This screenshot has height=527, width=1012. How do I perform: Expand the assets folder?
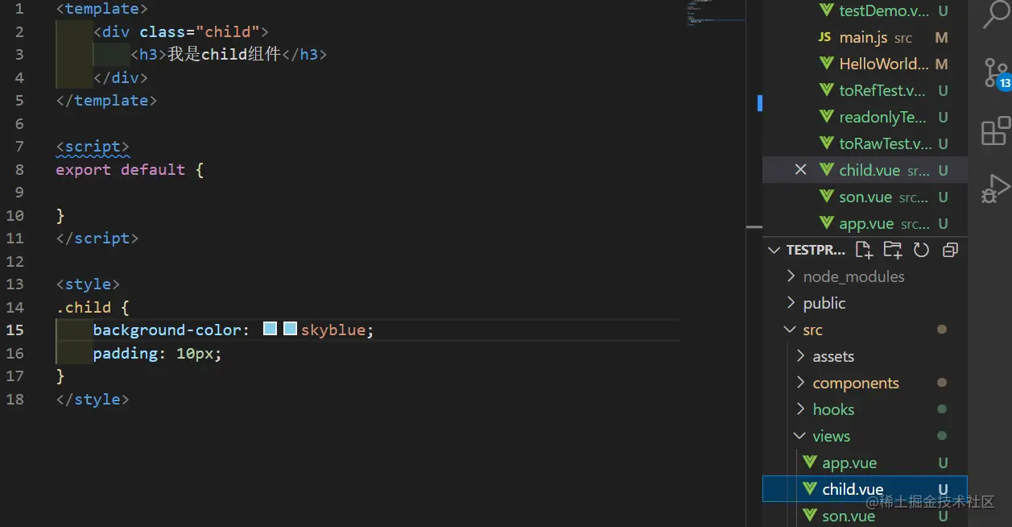coord(832,356)
